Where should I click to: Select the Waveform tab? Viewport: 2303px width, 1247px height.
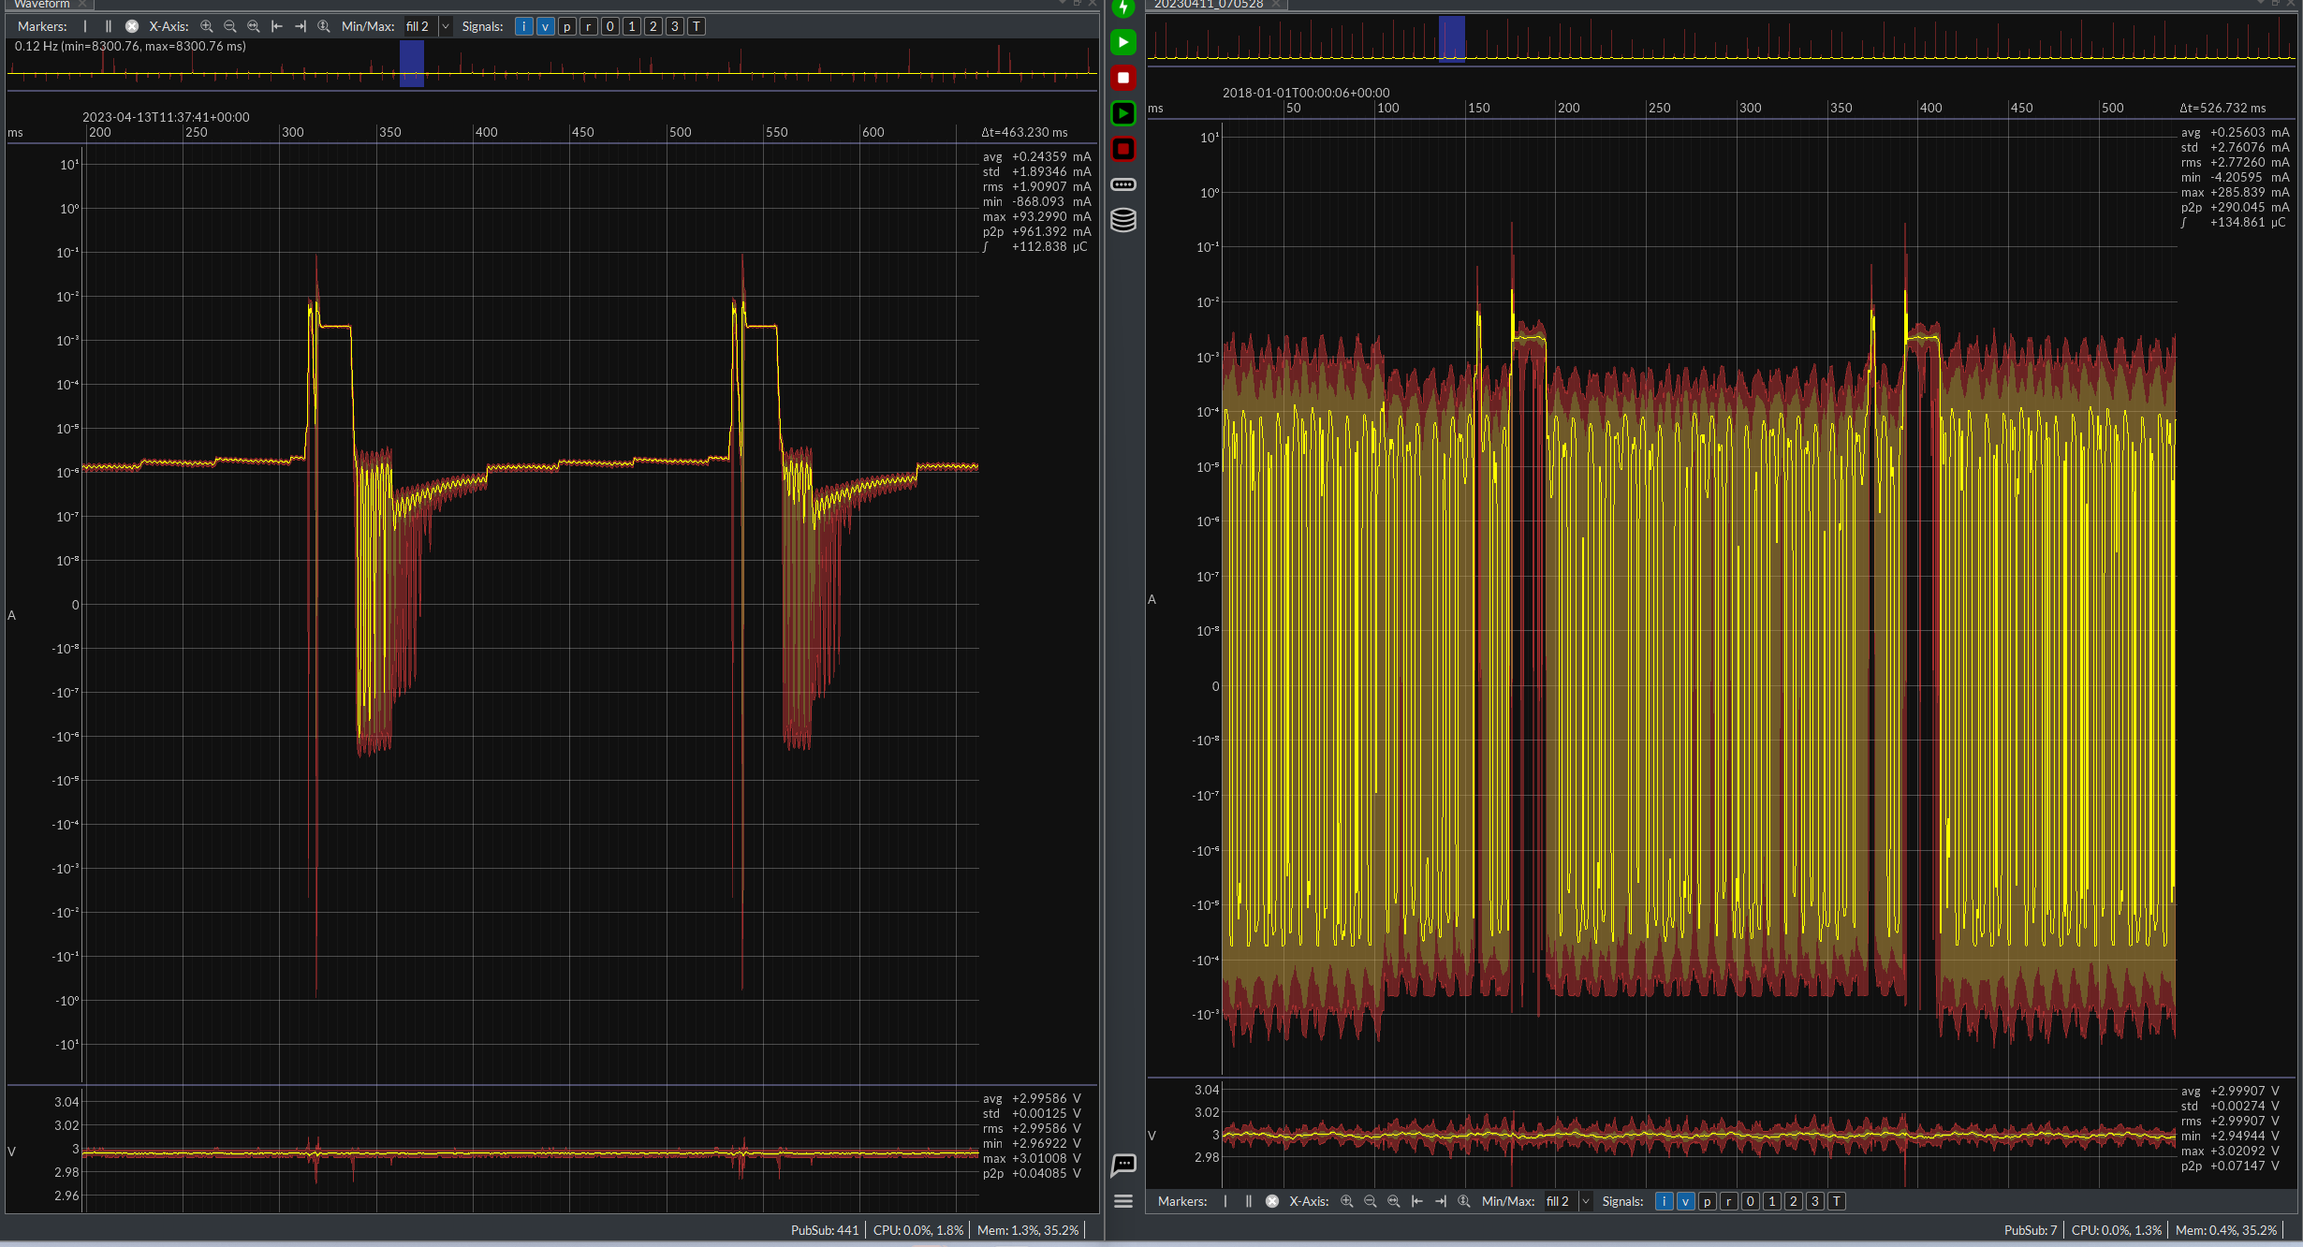[42, 4]
